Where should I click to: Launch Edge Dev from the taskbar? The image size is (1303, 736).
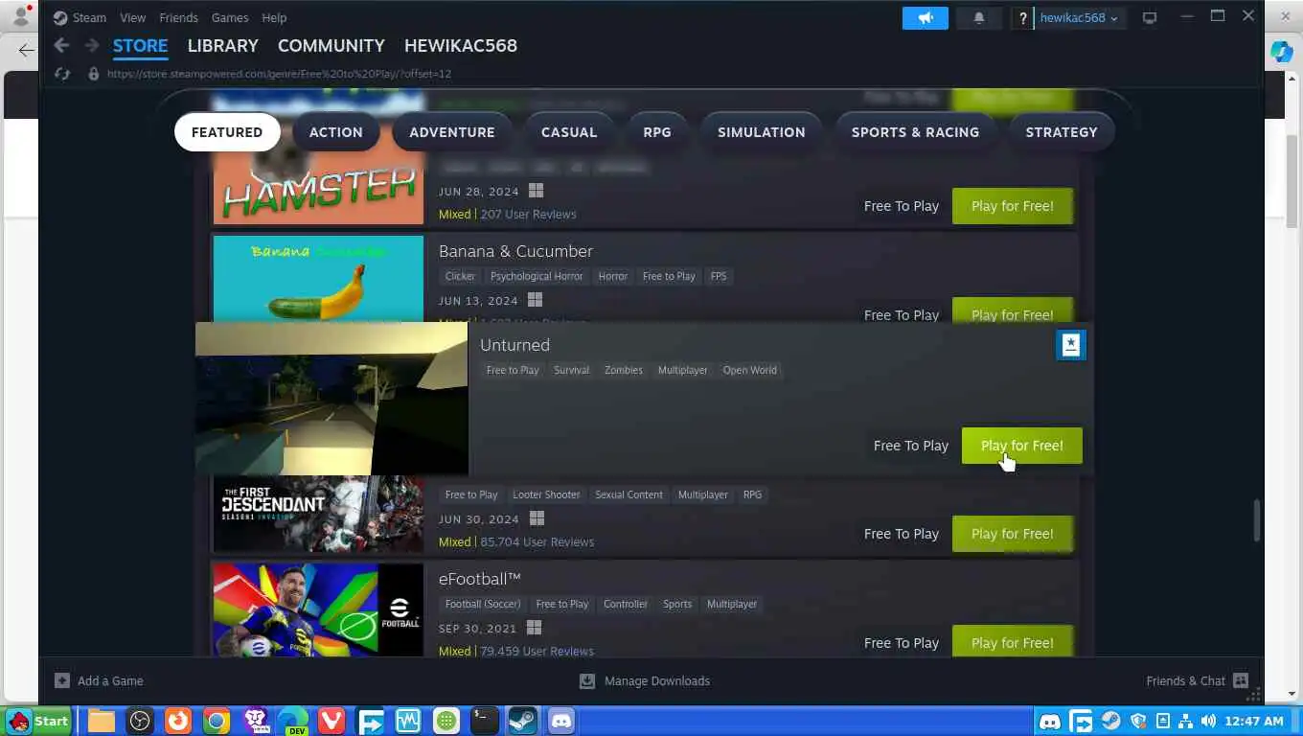coord(293,721)
